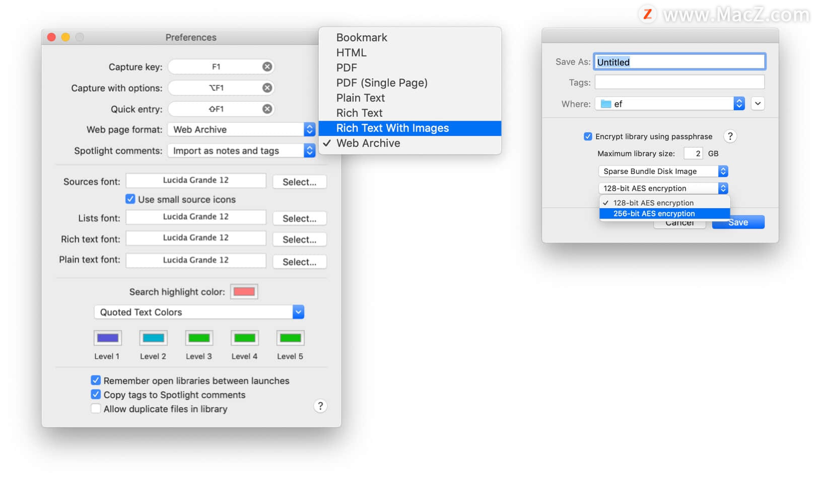Click the Rich text font field
The height and width of the screenshot is (482, 819).
pos(196,238)
